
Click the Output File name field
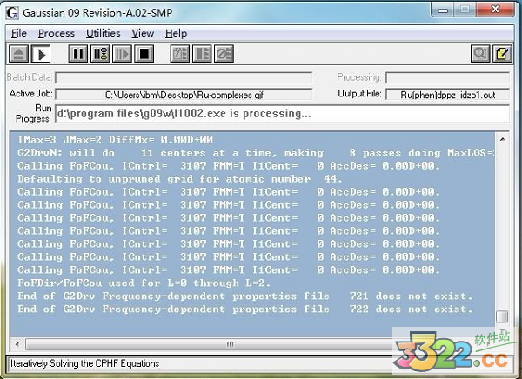coord(447,95)
